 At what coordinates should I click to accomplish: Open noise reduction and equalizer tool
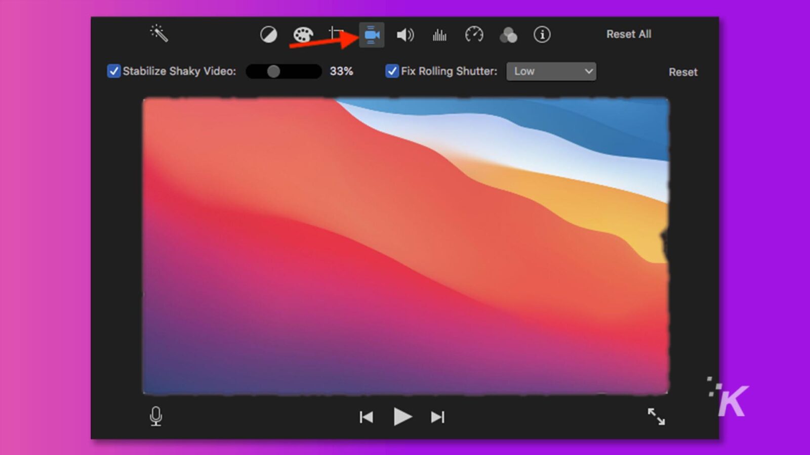[x=439, y=35]
